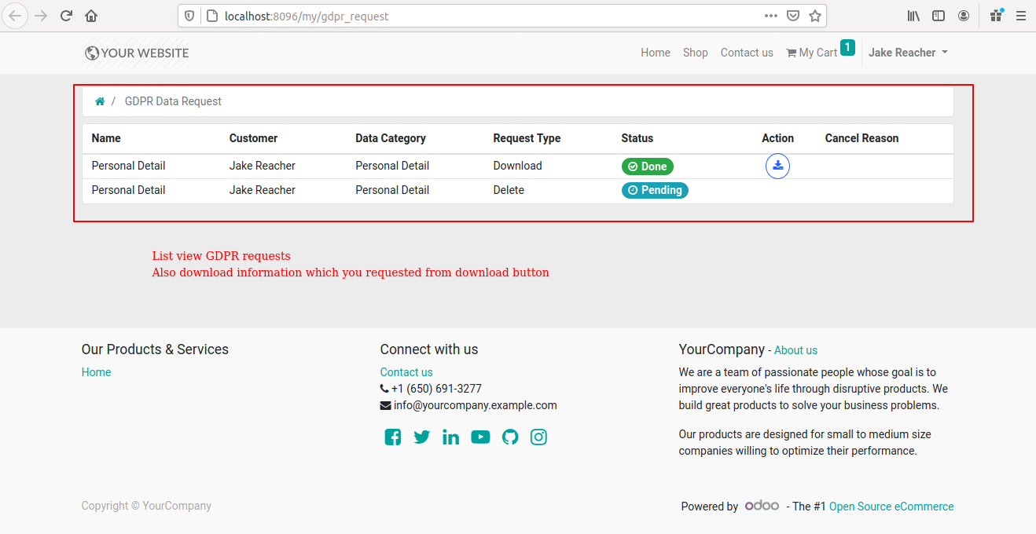The image size is (1036, 534).
Task: Open the Instagram social link
Action: tap(538, 437)
